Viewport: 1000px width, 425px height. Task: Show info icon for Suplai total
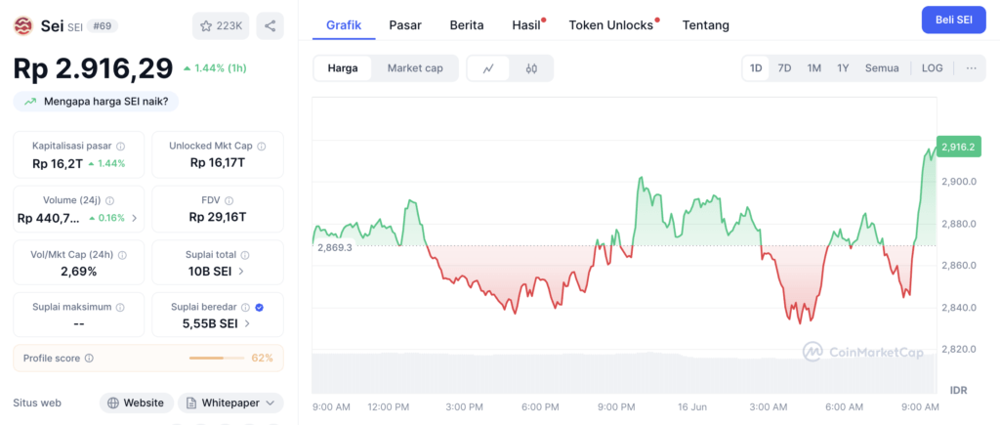point(245,255)
